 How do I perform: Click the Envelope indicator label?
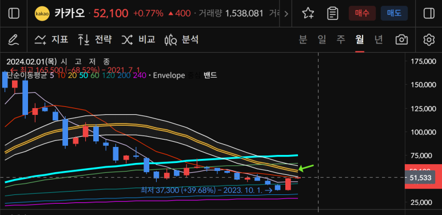pos(169,75)
